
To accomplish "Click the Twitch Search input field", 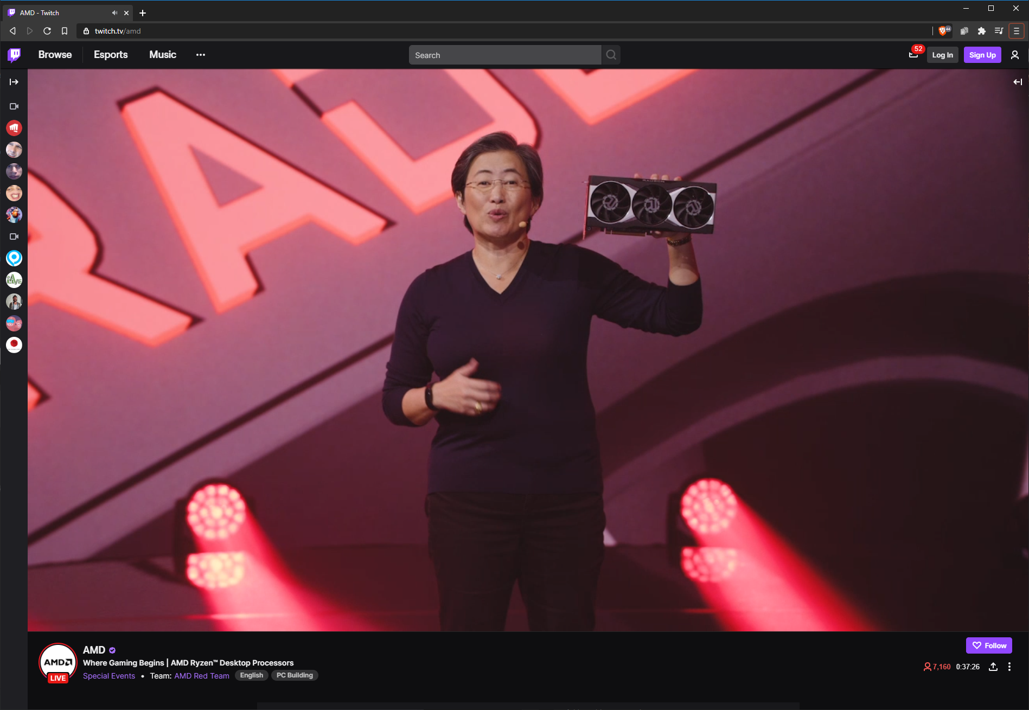I will tap(505, 55).
